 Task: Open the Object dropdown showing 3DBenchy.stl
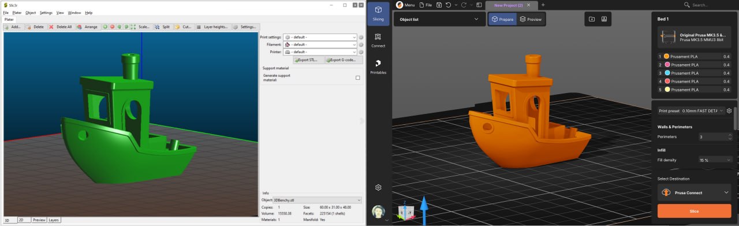(318, 200)
